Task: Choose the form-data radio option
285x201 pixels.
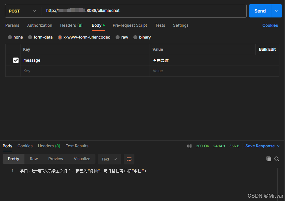Action: tap(30, 37)
